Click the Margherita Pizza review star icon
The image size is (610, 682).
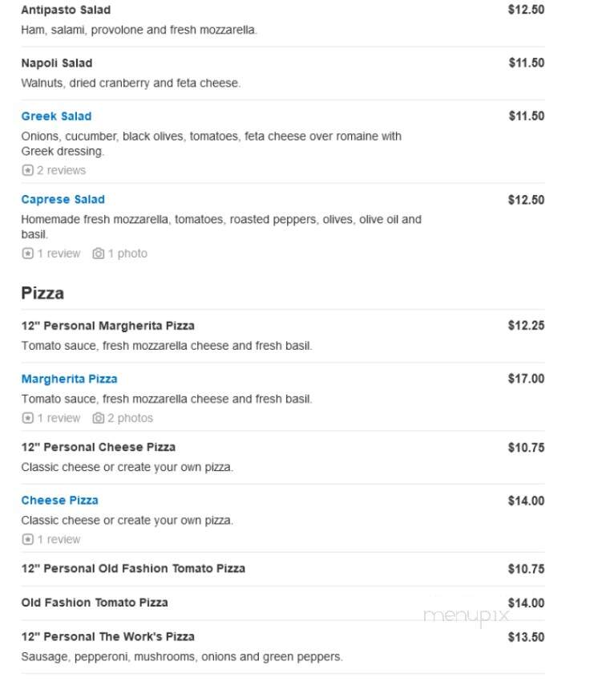click(27, 418)
